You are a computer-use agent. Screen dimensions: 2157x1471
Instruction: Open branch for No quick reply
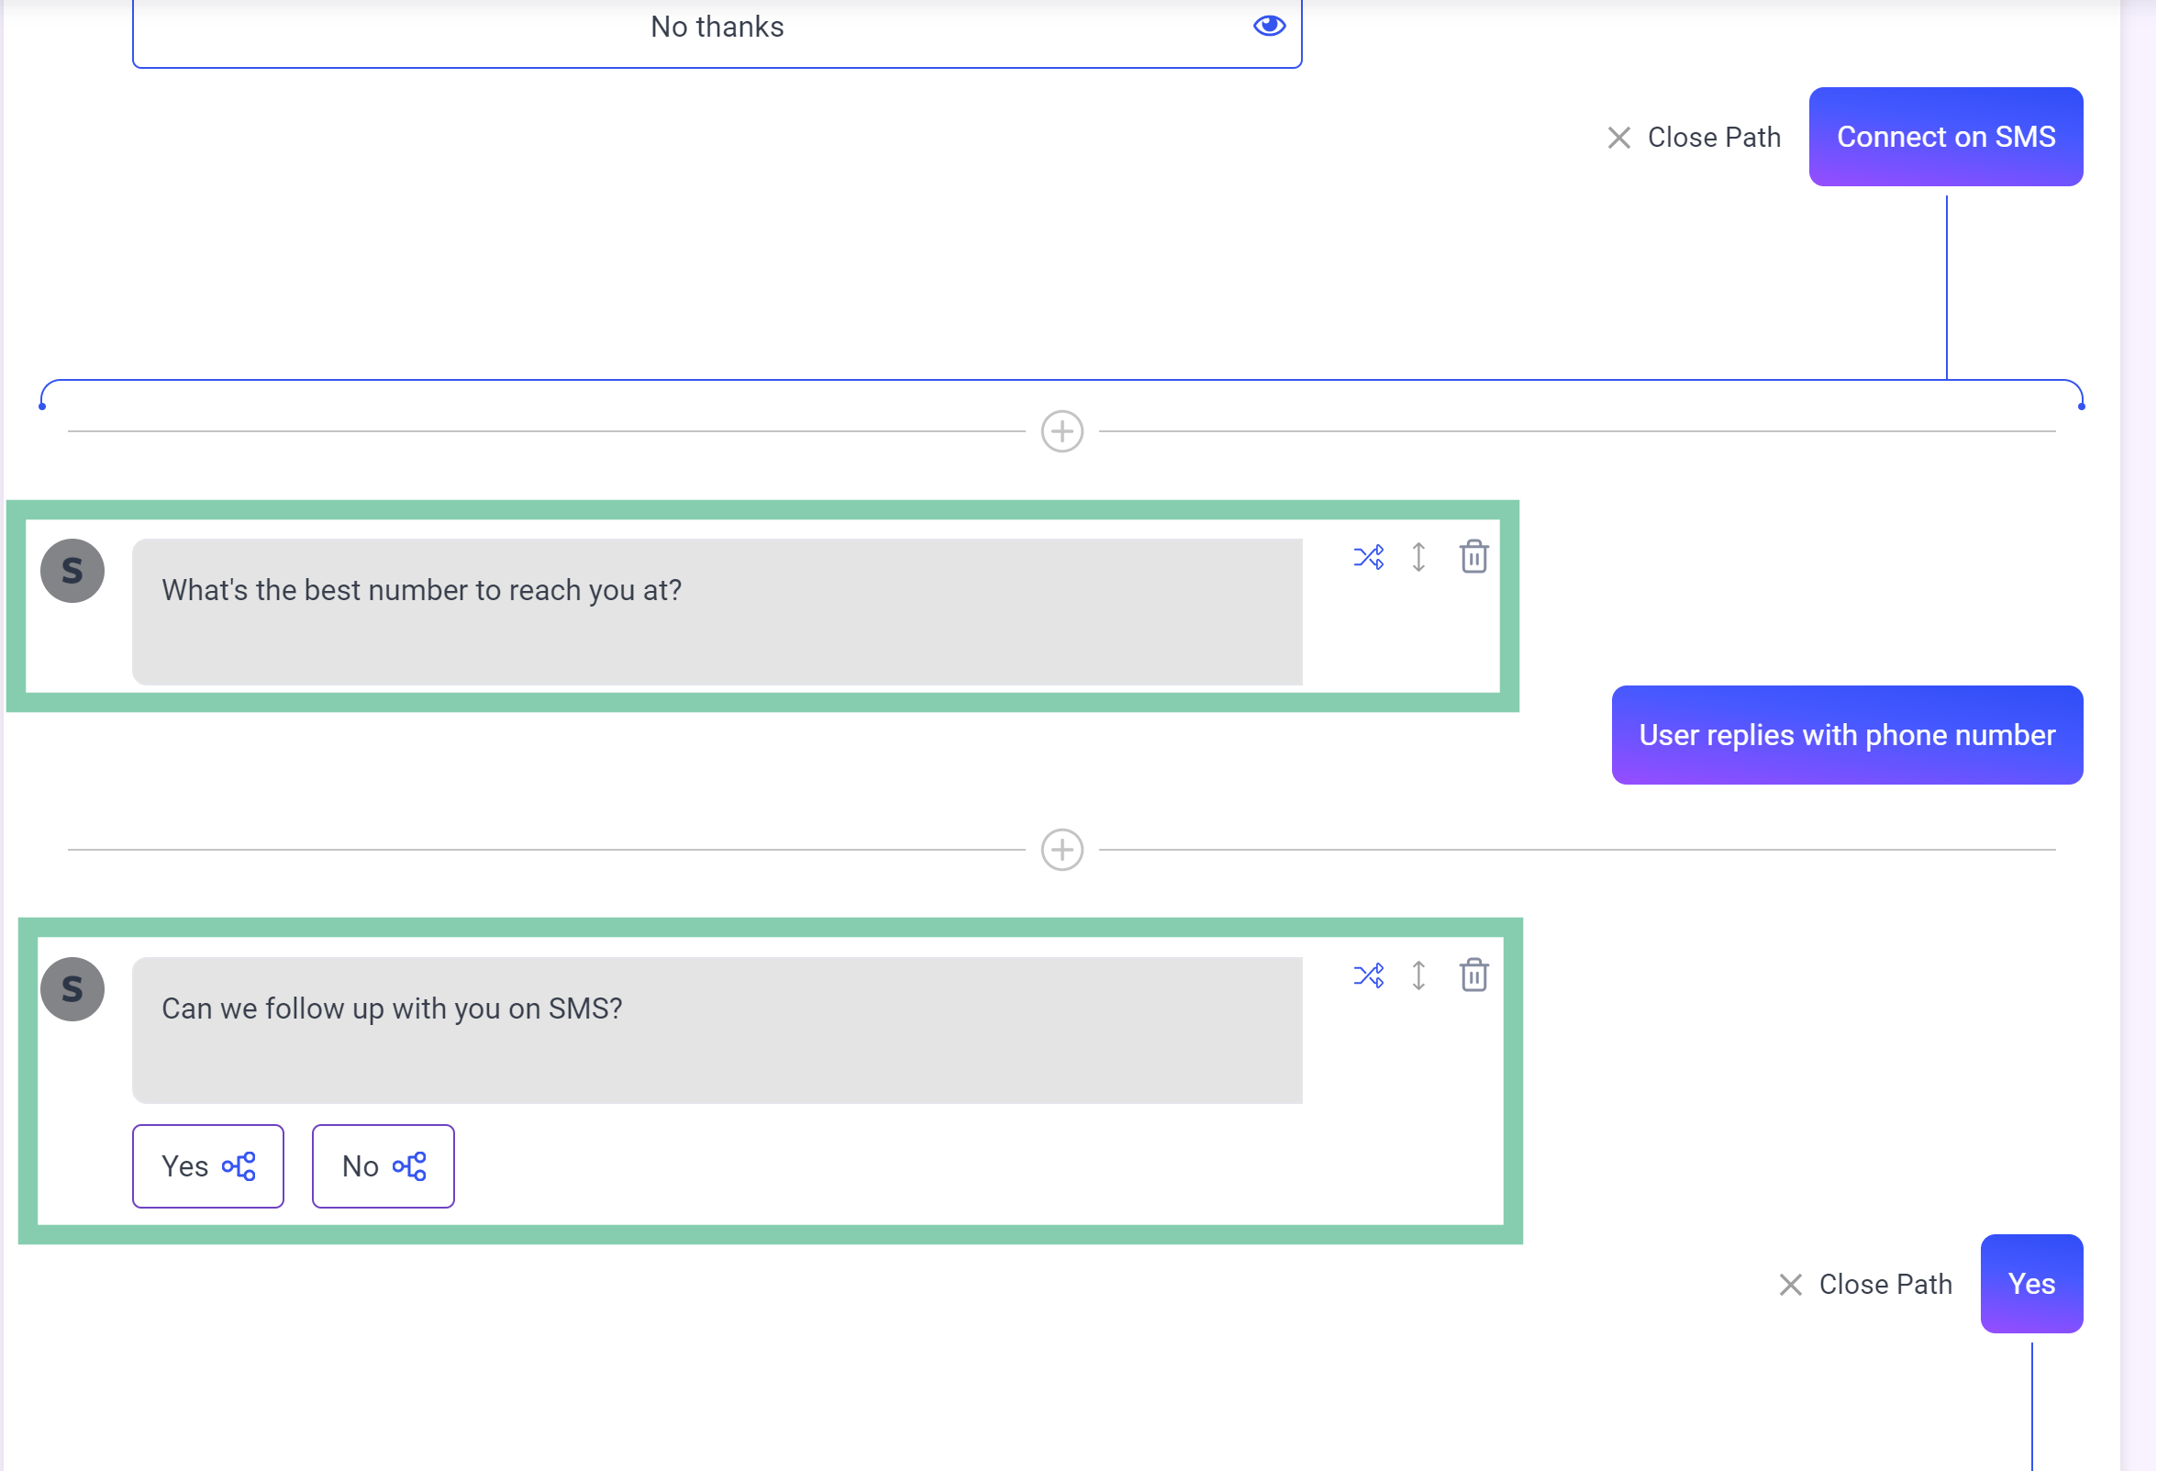[409, 1166]
